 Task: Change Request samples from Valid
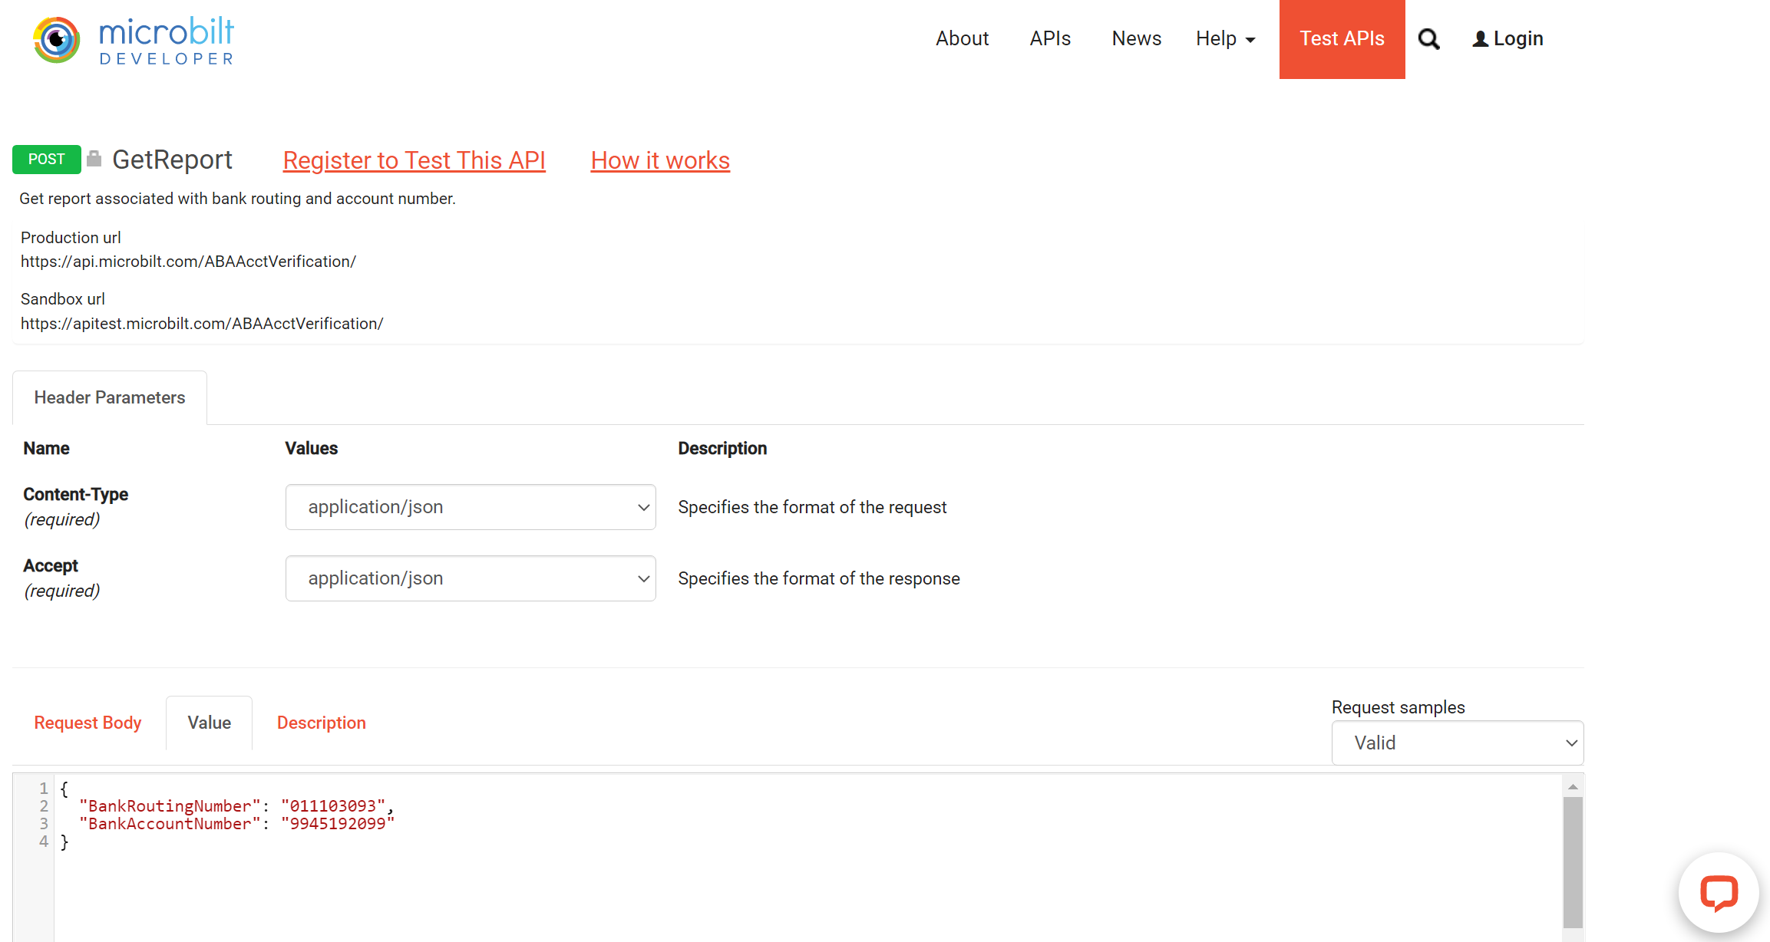(1456, 742)
